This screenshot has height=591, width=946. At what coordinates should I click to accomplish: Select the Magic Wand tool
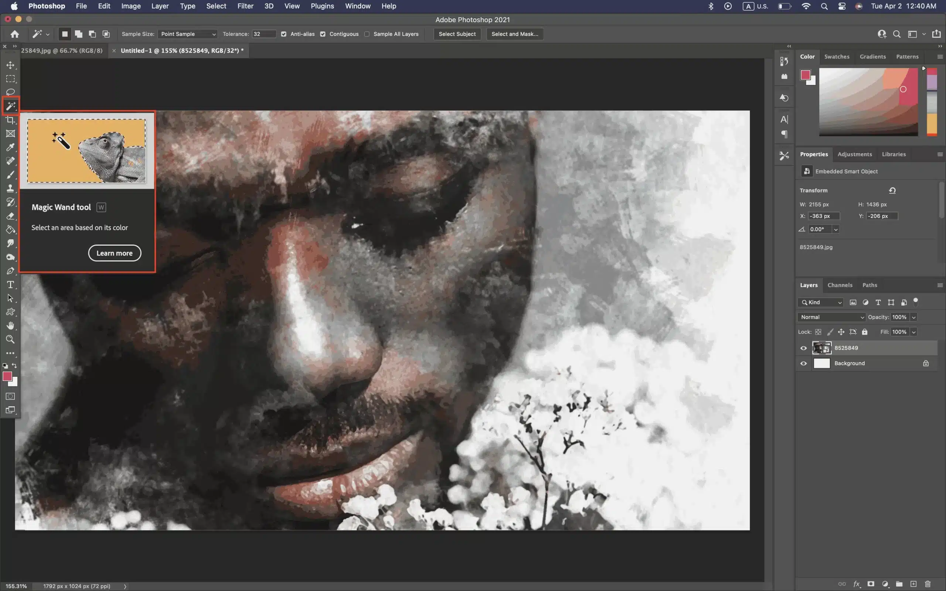click(x=10, y=106)
